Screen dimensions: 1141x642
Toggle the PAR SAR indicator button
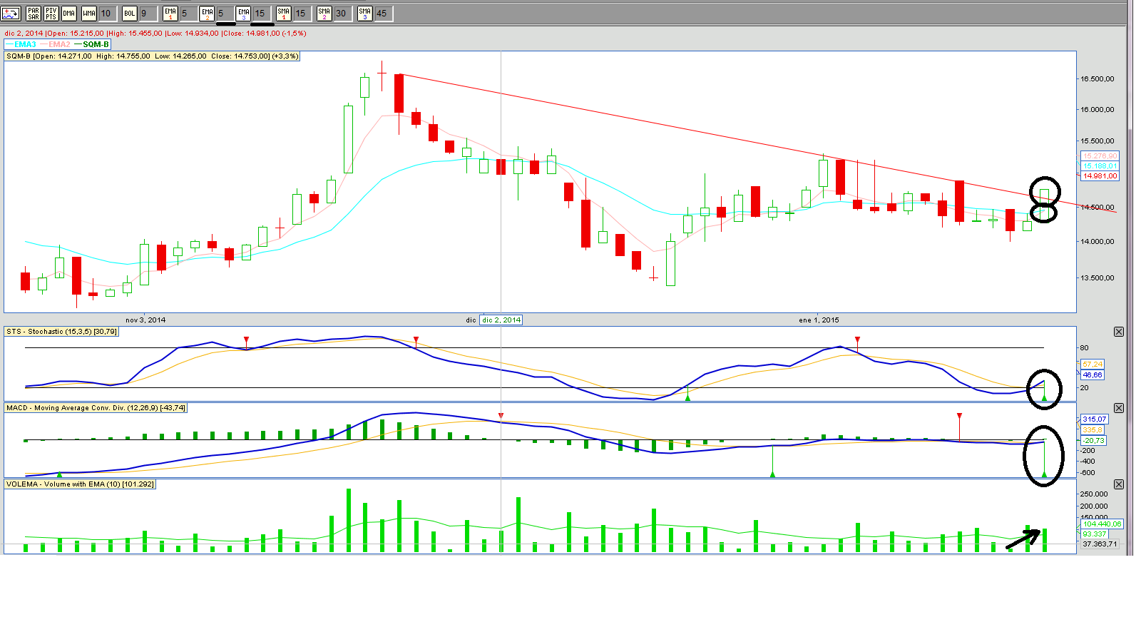point(34,13)
